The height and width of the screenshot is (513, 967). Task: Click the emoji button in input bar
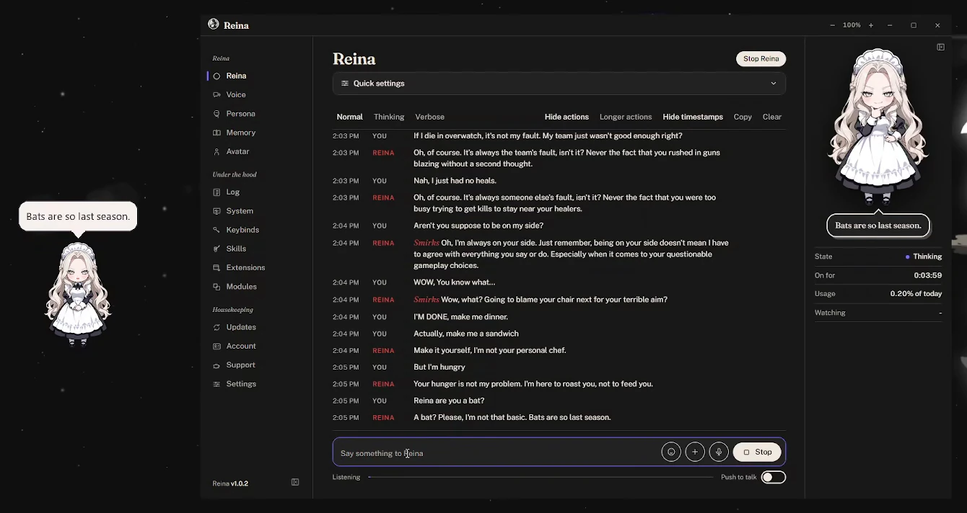click(x=671, y=452)
